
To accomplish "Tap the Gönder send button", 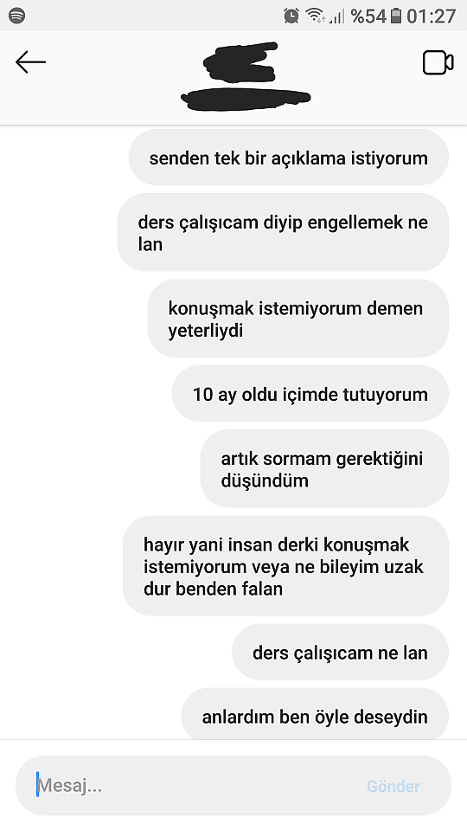I will point(393,786).
